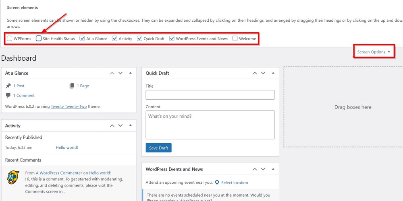Click the At a Glance panel title
403x201 pixels.
pyautogui.click(x=17, y=73)
